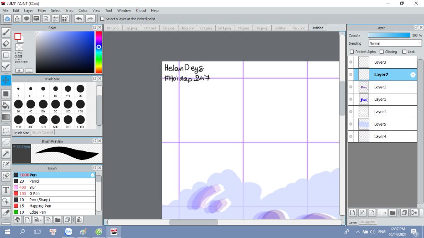This screenshot has height=238, width=424.
Task: Select the Move tool
Action: coord(6,80)
